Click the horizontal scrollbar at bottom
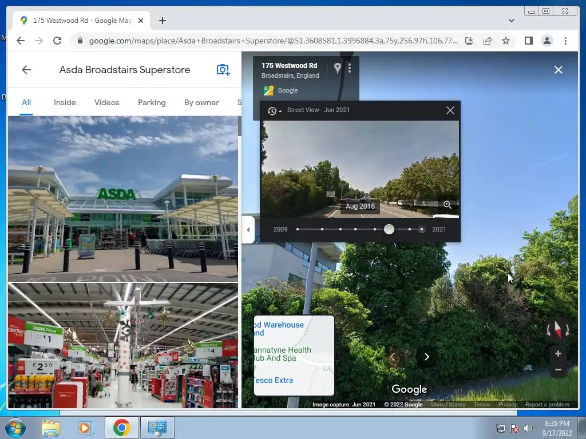 click(x=288, y=413)
